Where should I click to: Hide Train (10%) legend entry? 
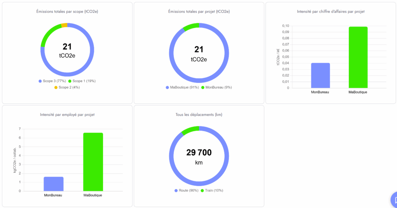pyautogui.click(x=212, y=190)
